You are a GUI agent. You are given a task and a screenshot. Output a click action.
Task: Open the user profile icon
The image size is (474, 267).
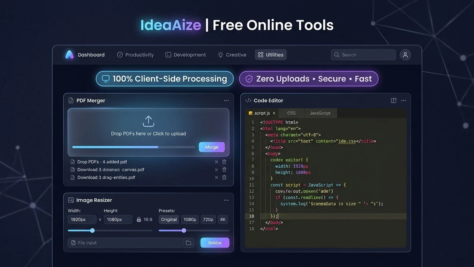(x=405, y=55)
